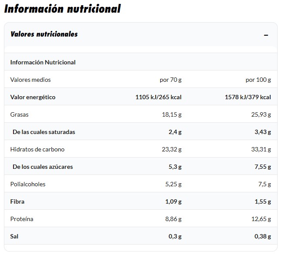
Task: Click the Hidratos de carbono row label
Action: [x=37, y=149]
